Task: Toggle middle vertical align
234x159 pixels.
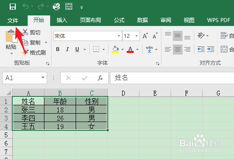Action: (178, 36)
